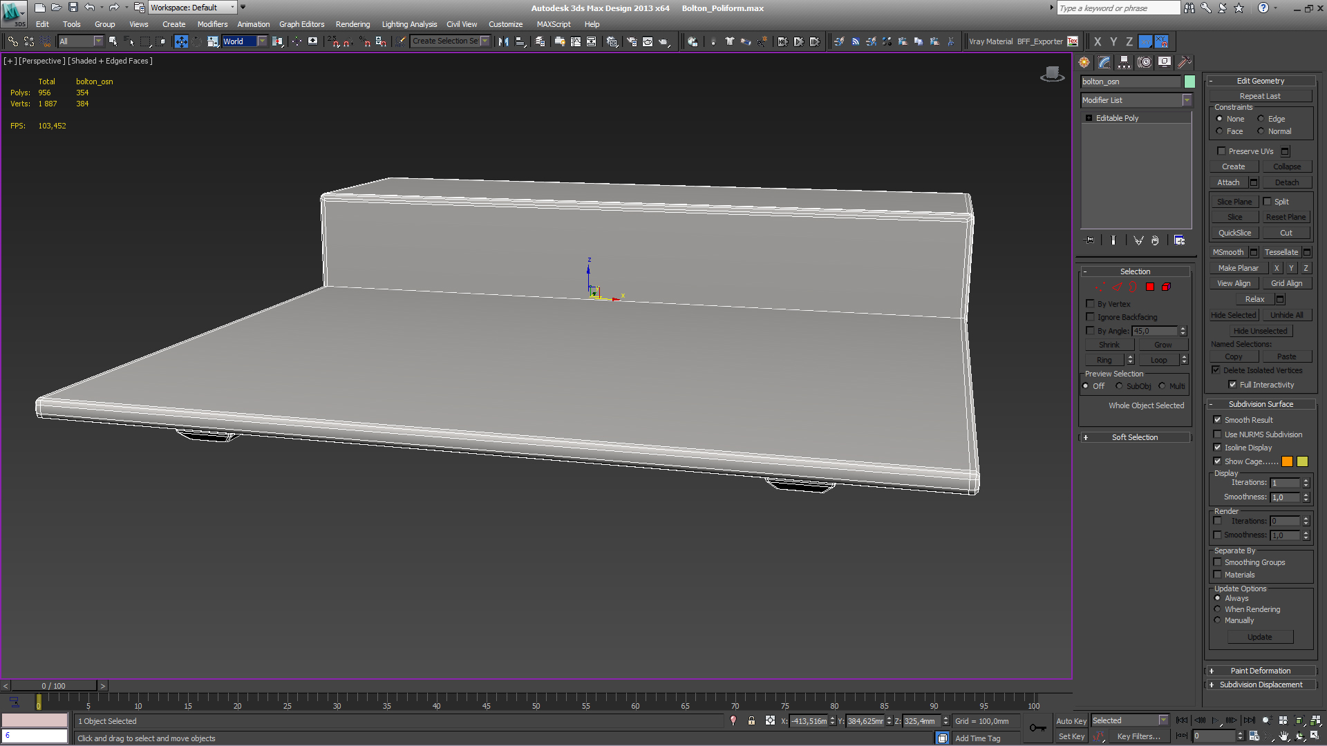Open the Modifier List dropdown
Screen dimensions: 1327x746
(1189, 100)
